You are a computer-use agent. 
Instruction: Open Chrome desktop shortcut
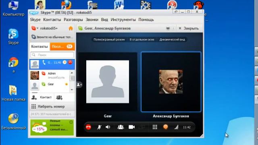point(13,64)
